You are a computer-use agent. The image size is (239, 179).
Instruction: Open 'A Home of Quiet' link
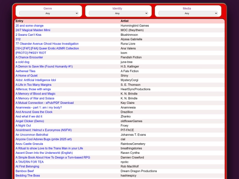[27, 76]
